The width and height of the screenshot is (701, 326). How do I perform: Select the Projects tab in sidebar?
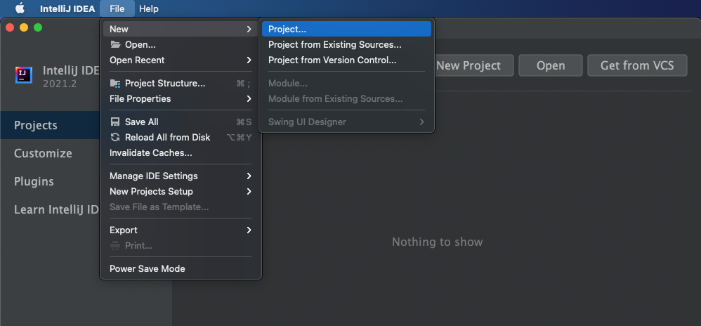tap(51, 125)
